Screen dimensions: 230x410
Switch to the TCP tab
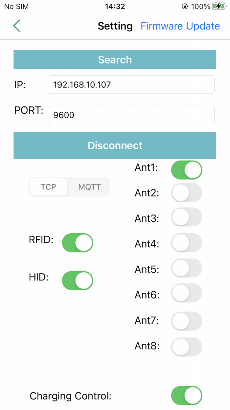pyautogui.click(x=48, y=187)
